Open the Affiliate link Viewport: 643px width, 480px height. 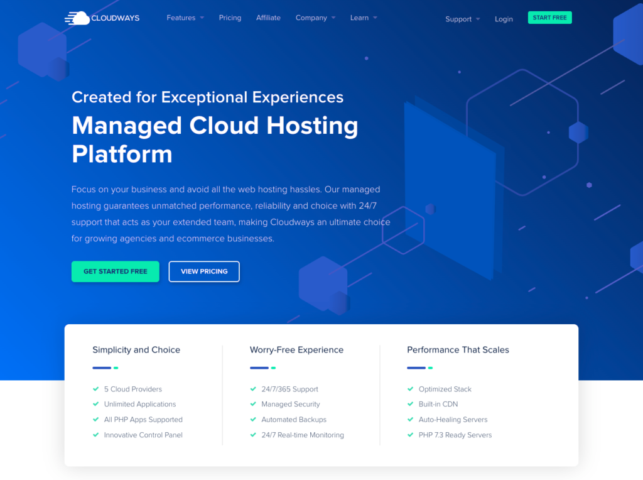click(x=268, y=18)
